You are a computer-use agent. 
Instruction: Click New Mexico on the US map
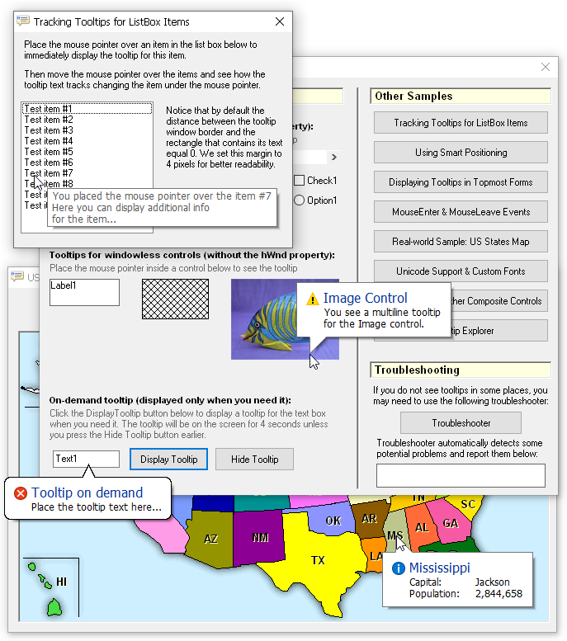click(260, 537)
